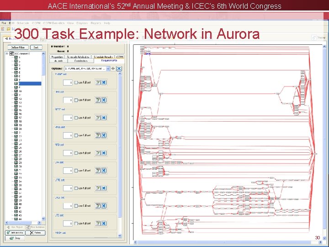Open the Reports menu
Screen dimensions: 329x247
96,23
